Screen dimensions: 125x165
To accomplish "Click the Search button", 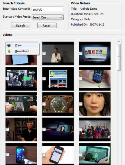I will (x=21, y=25).
